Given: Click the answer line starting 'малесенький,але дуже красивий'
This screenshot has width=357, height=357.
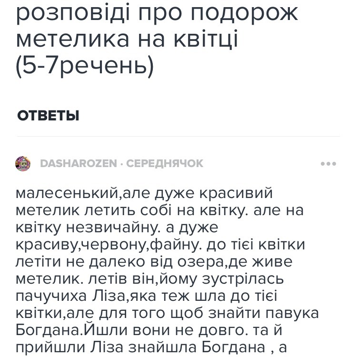Looking at the screenshot, I should click(144, 193).
